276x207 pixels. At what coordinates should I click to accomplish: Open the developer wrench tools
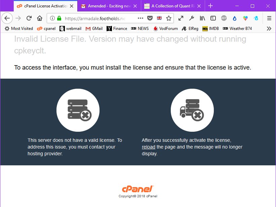pyautogui.click(x=192, y=18)
